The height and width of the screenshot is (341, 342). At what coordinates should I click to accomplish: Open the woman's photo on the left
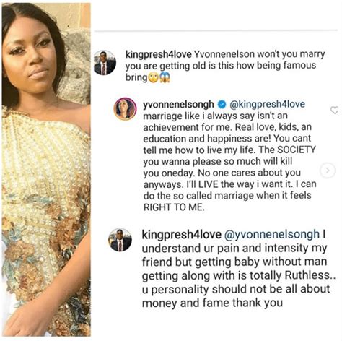[x=46, y=170]
